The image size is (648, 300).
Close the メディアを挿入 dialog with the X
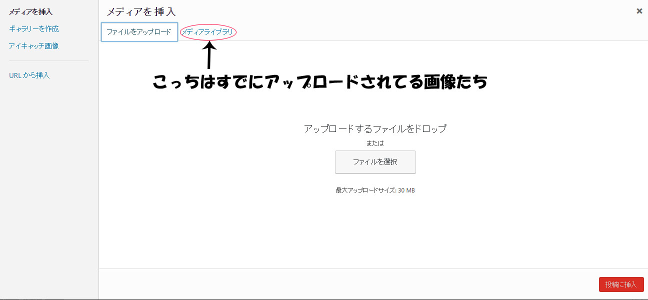[x=639, y=11]
